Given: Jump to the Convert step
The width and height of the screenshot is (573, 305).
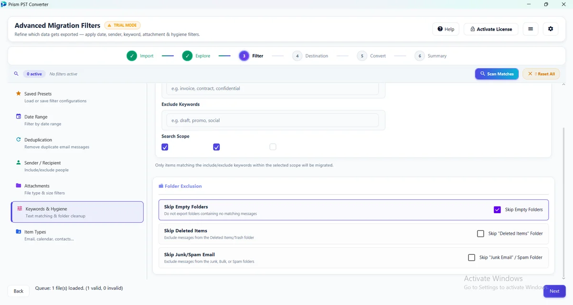Looking at the screenshot, I should point(371,56).
